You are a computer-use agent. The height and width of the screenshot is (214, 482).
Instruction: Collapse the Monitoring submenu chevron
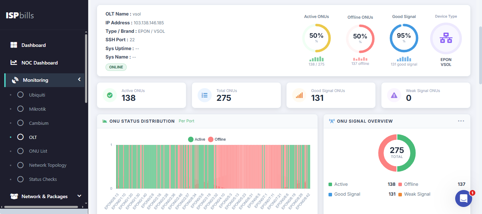[x=79, y=80]
